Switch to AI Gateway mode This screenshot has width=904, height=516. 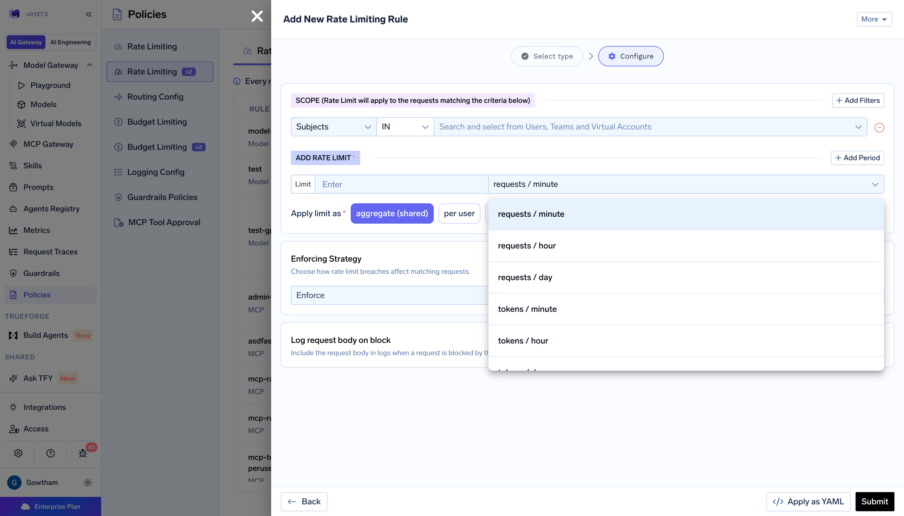point(26,42)
